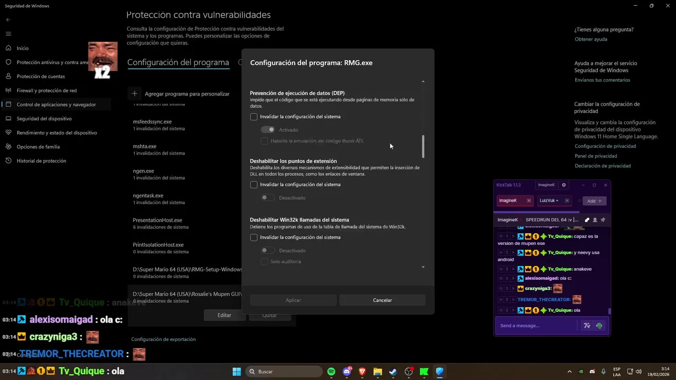Open Protección de cuentas icon
The height and width of the screenshot is (380, 676).
[x=8, y=77]
